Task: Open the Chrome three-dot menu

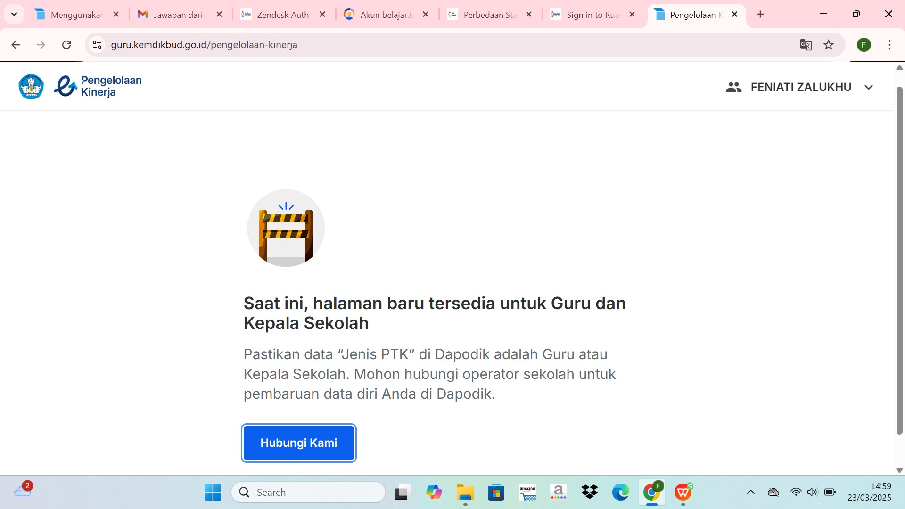Action: (889, 45)
